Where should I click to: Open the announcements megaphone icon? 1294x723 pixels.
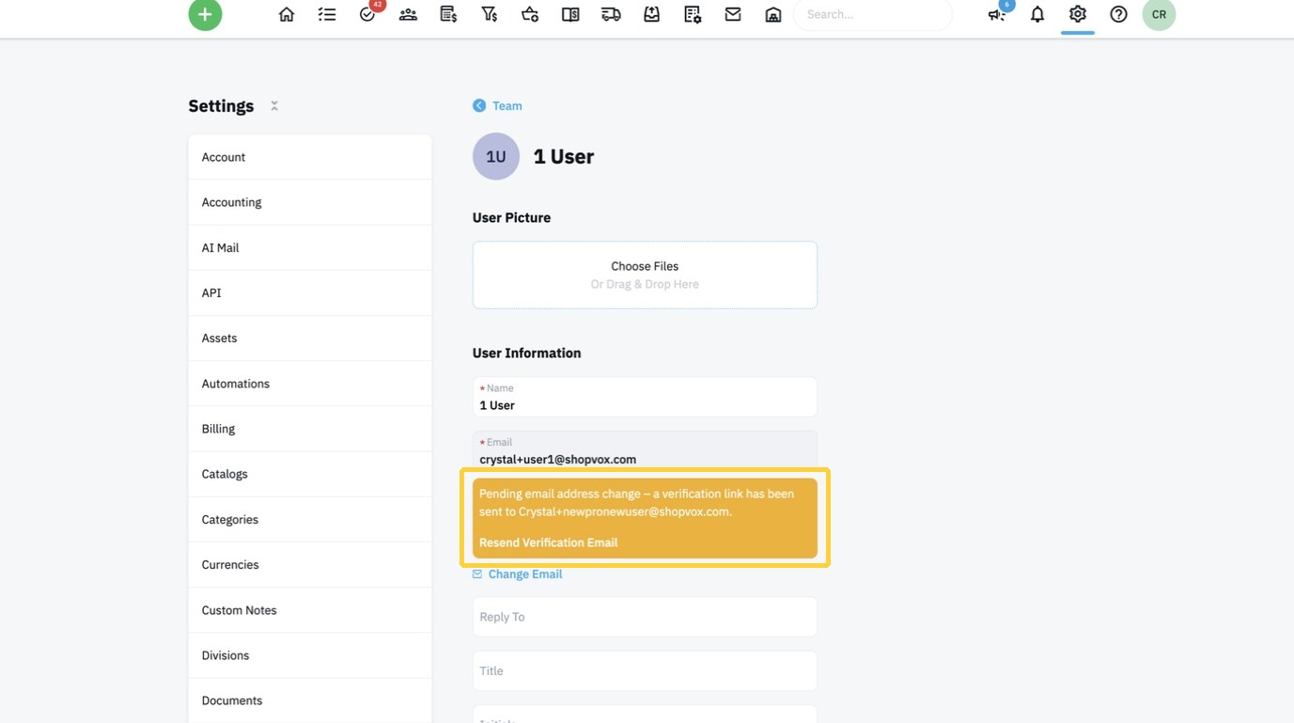[998, 13]
